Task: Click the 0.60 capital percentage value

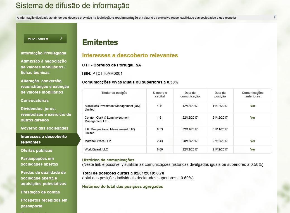Action: (160, 149)
